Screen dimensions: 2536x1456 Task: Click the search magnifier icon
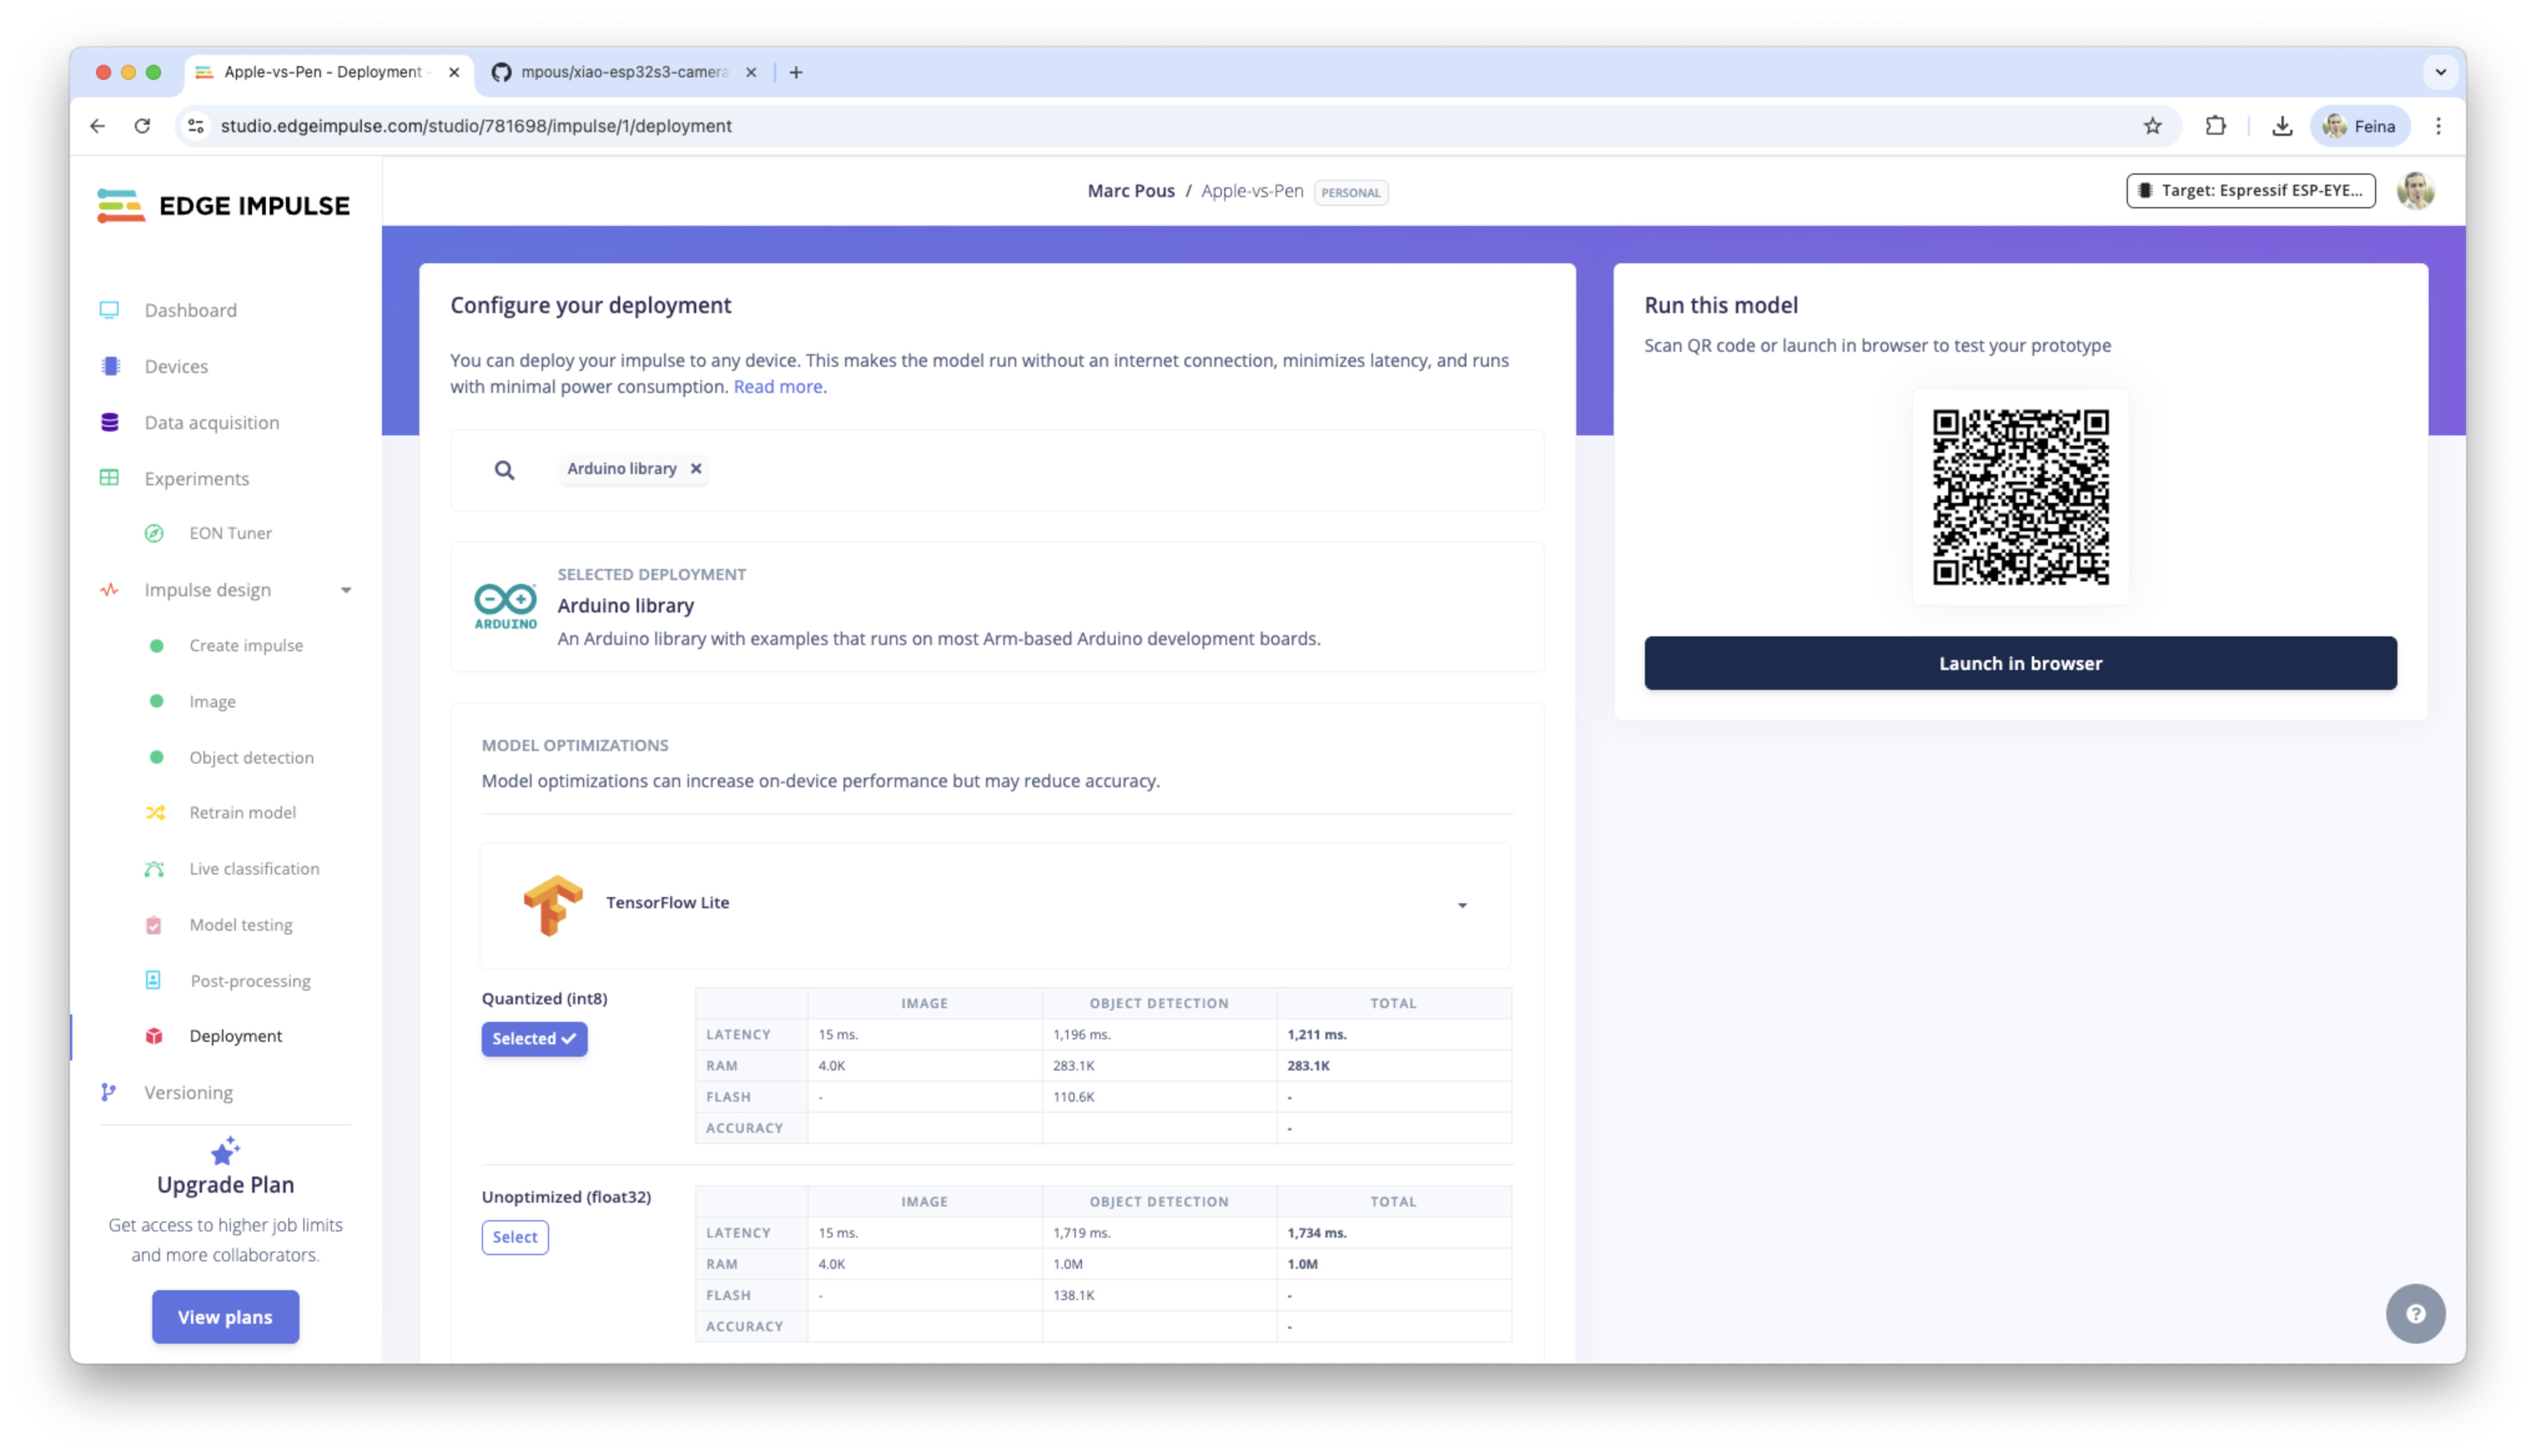tap(505, 470)
